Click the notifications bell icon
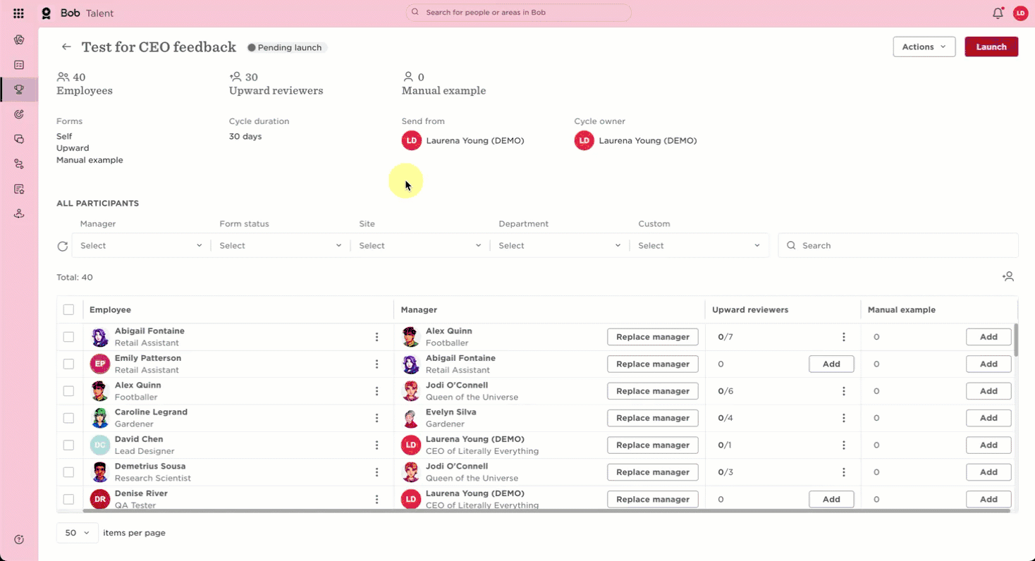 (x=998, y=13)
